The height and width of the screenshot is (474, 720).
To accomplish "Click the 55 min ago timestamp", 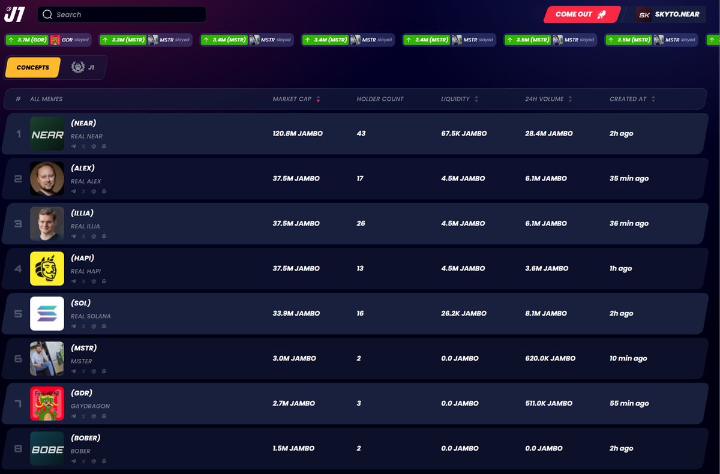I will [x=629, y=404].
